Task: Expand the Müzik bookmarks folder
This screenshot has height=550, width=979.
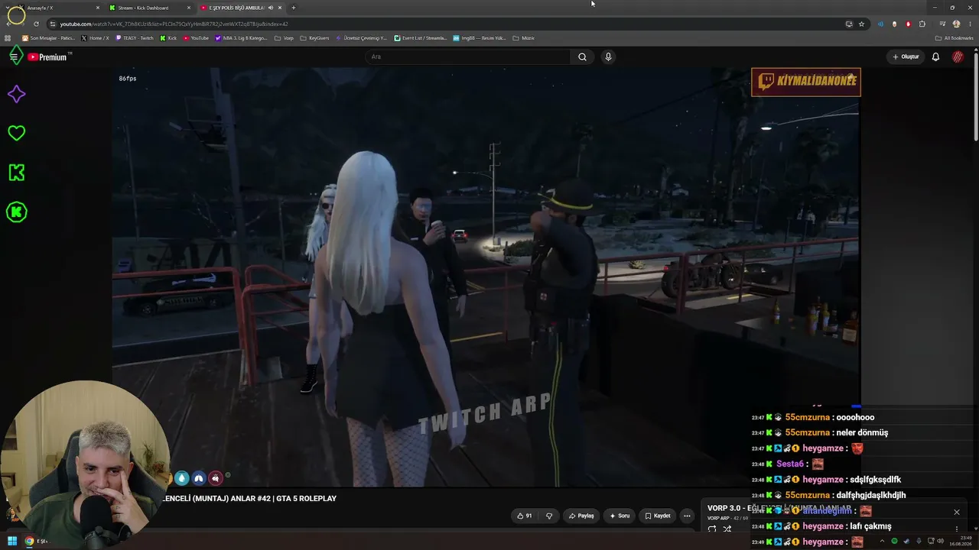Action: click(523, 38)
